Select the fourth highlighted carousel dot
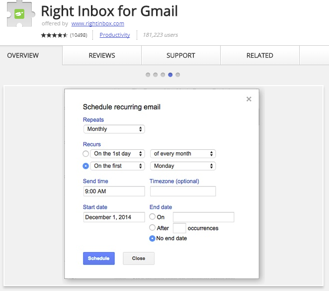This screenshot has width=329, height=291. coord(170,75)
